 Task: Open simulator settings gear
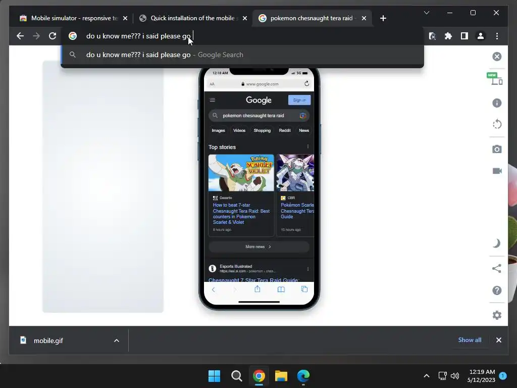(x=497, y=315)
